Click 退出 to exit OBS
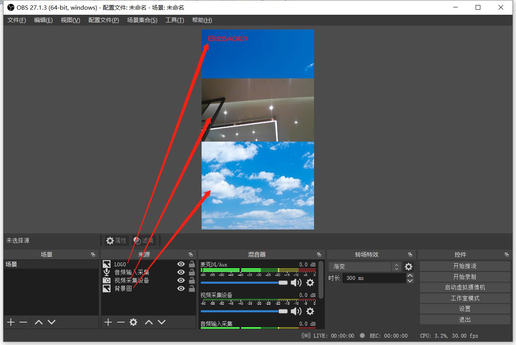 (x=465, y=319)
